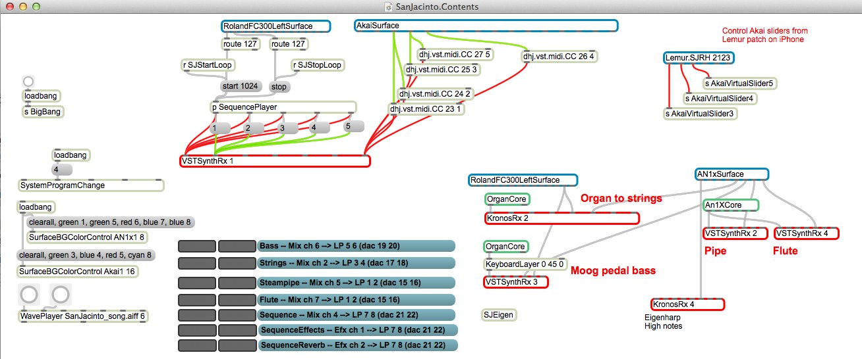Trigger message box '2' under SequencePlayer
Image resolution: width=862 pixels, height=359 pixels.
point(254,128)
